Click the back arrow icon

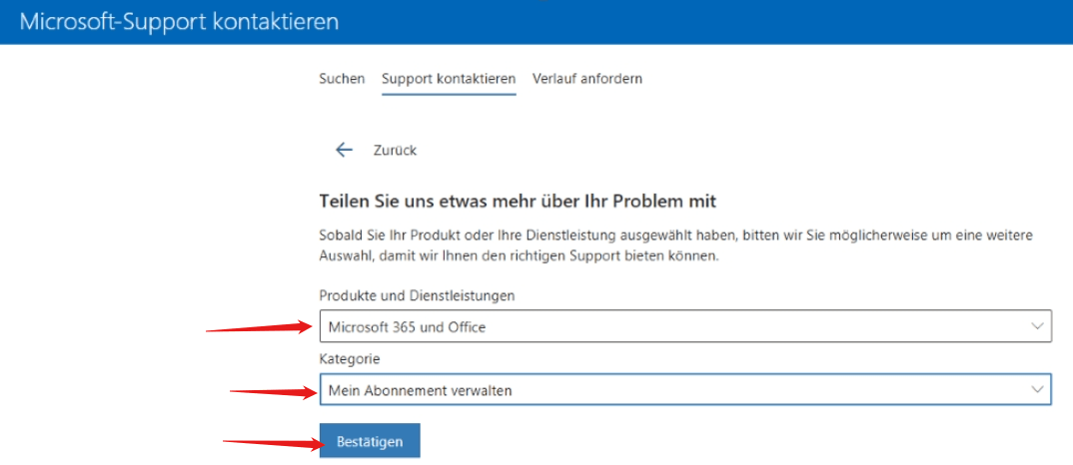coord(344,151)
